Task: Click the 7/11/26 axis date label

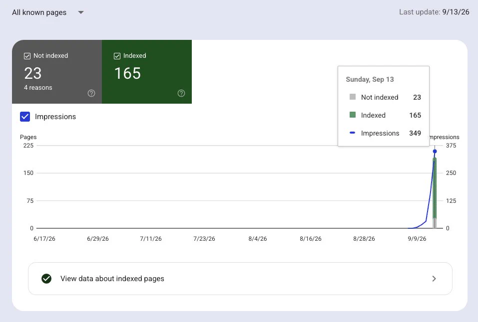Action: tap(151, 239)
